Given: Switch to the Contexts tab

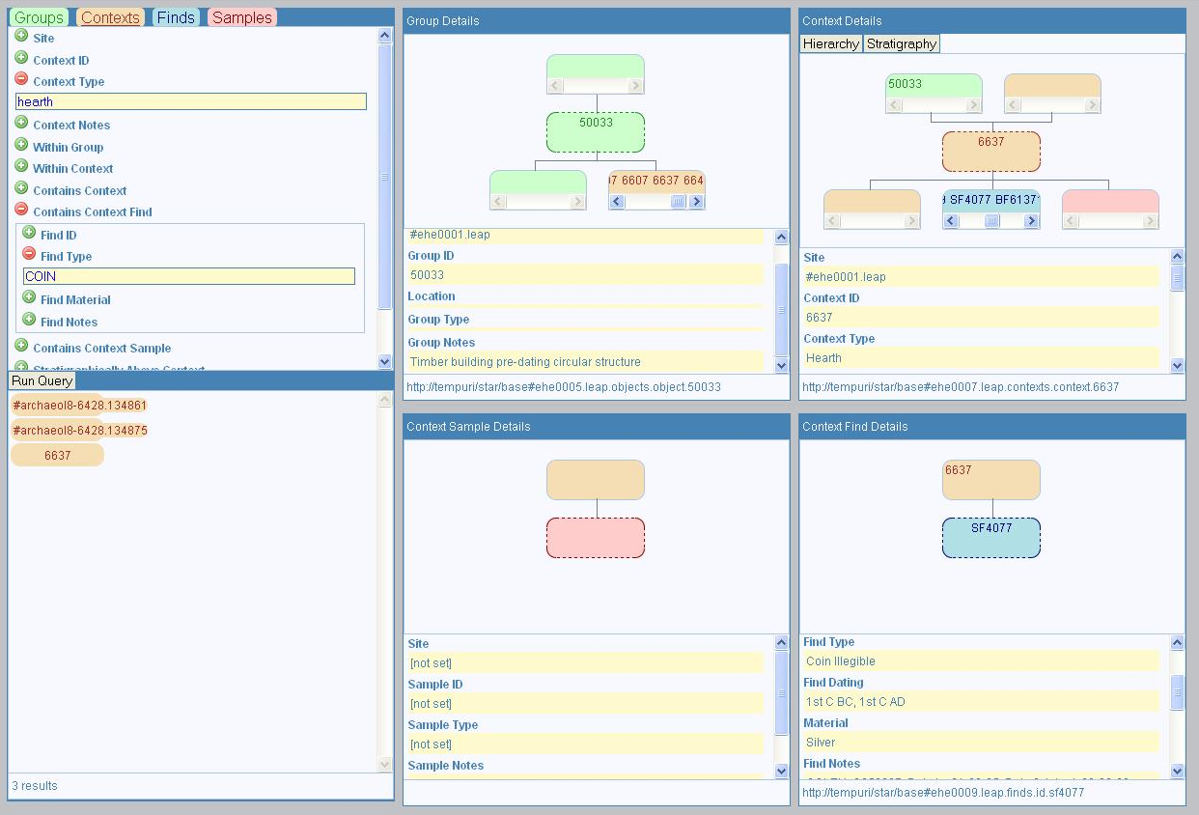Looking at the screenshot, I should click(110, 17).
